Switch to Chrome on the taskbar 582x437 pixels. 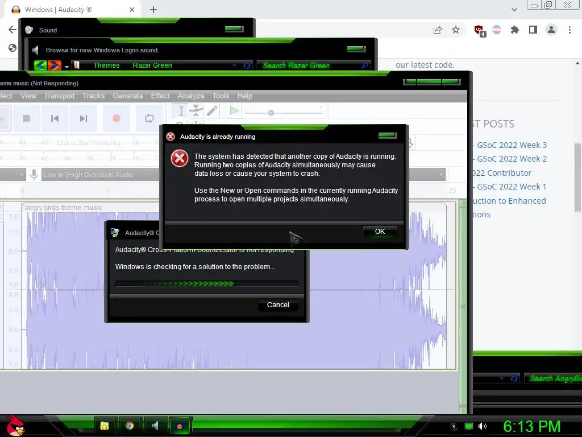click(x=130, y=426)
